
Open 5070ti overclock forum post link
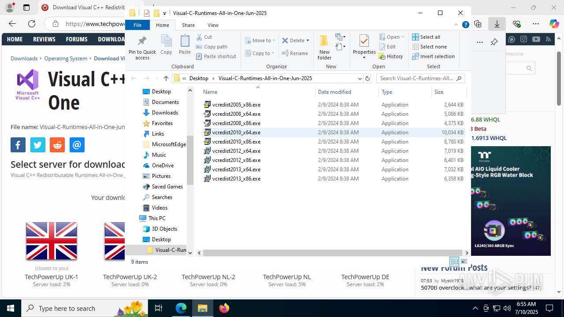click(476, 288)
